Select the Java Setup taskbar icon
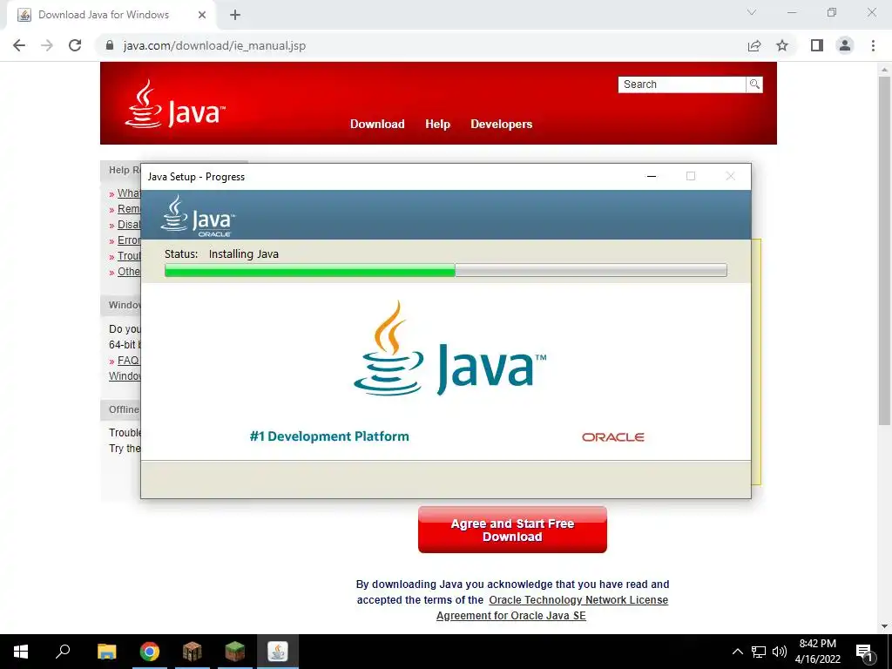Image resolution: width=892 pixels, height=669 pixels. click(278, 652)
